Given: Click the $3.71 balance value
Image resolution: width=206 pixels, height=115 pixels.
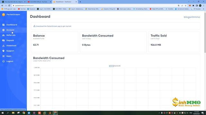Looking at the screenshot, I should (36, 45).
